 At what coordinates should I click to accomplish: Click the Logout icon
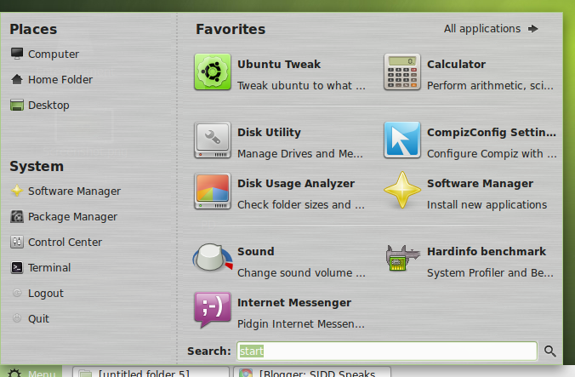(17, 293)
